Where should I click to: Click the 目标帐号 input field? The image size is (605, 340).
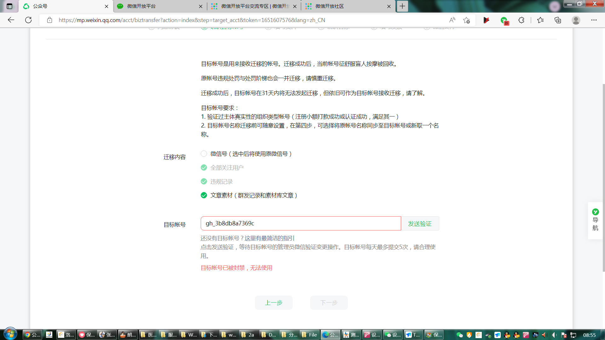pos(301,224)
